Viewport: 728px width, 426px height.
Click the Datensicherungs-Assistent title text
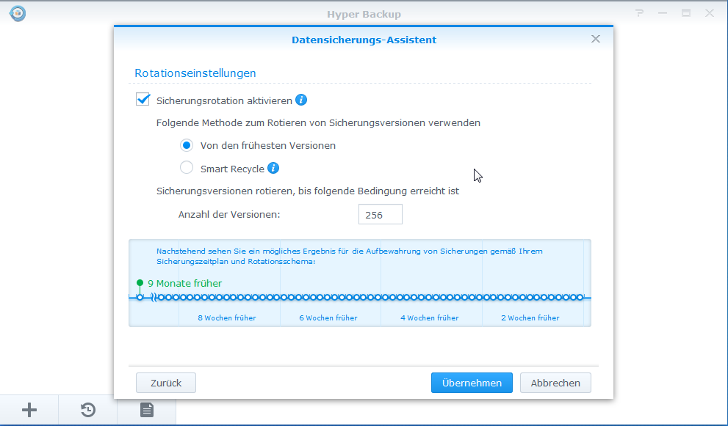pos(364,40)
